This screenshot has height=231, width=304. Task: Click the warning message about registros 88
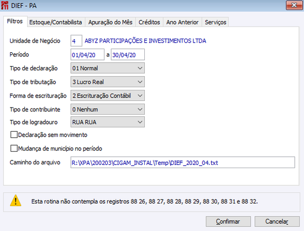pyautogui.click(x=145, y=201)
